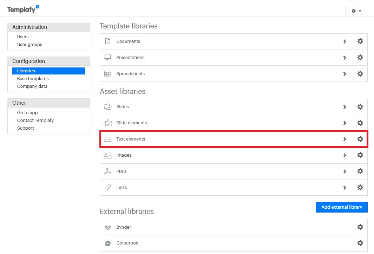
Task: Open the top-right gear dropdown menu
Action: pos(356,11)
